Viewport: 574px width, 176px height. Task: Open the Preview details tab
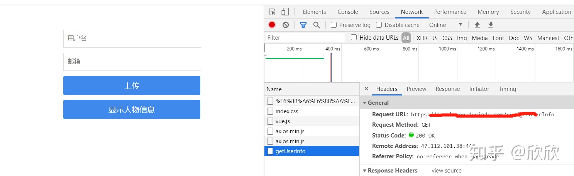point(417,89)
